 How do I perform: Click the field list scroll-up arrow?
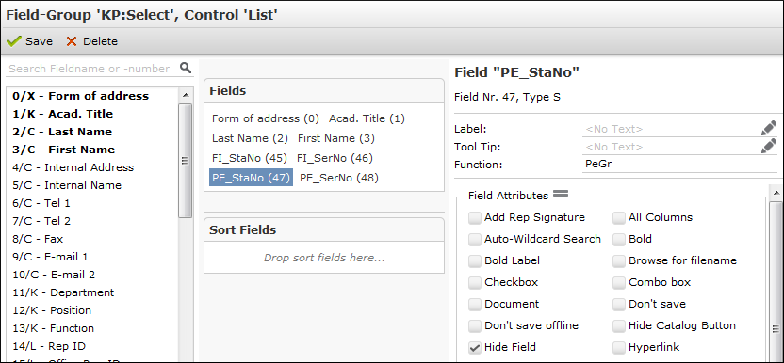185,95
